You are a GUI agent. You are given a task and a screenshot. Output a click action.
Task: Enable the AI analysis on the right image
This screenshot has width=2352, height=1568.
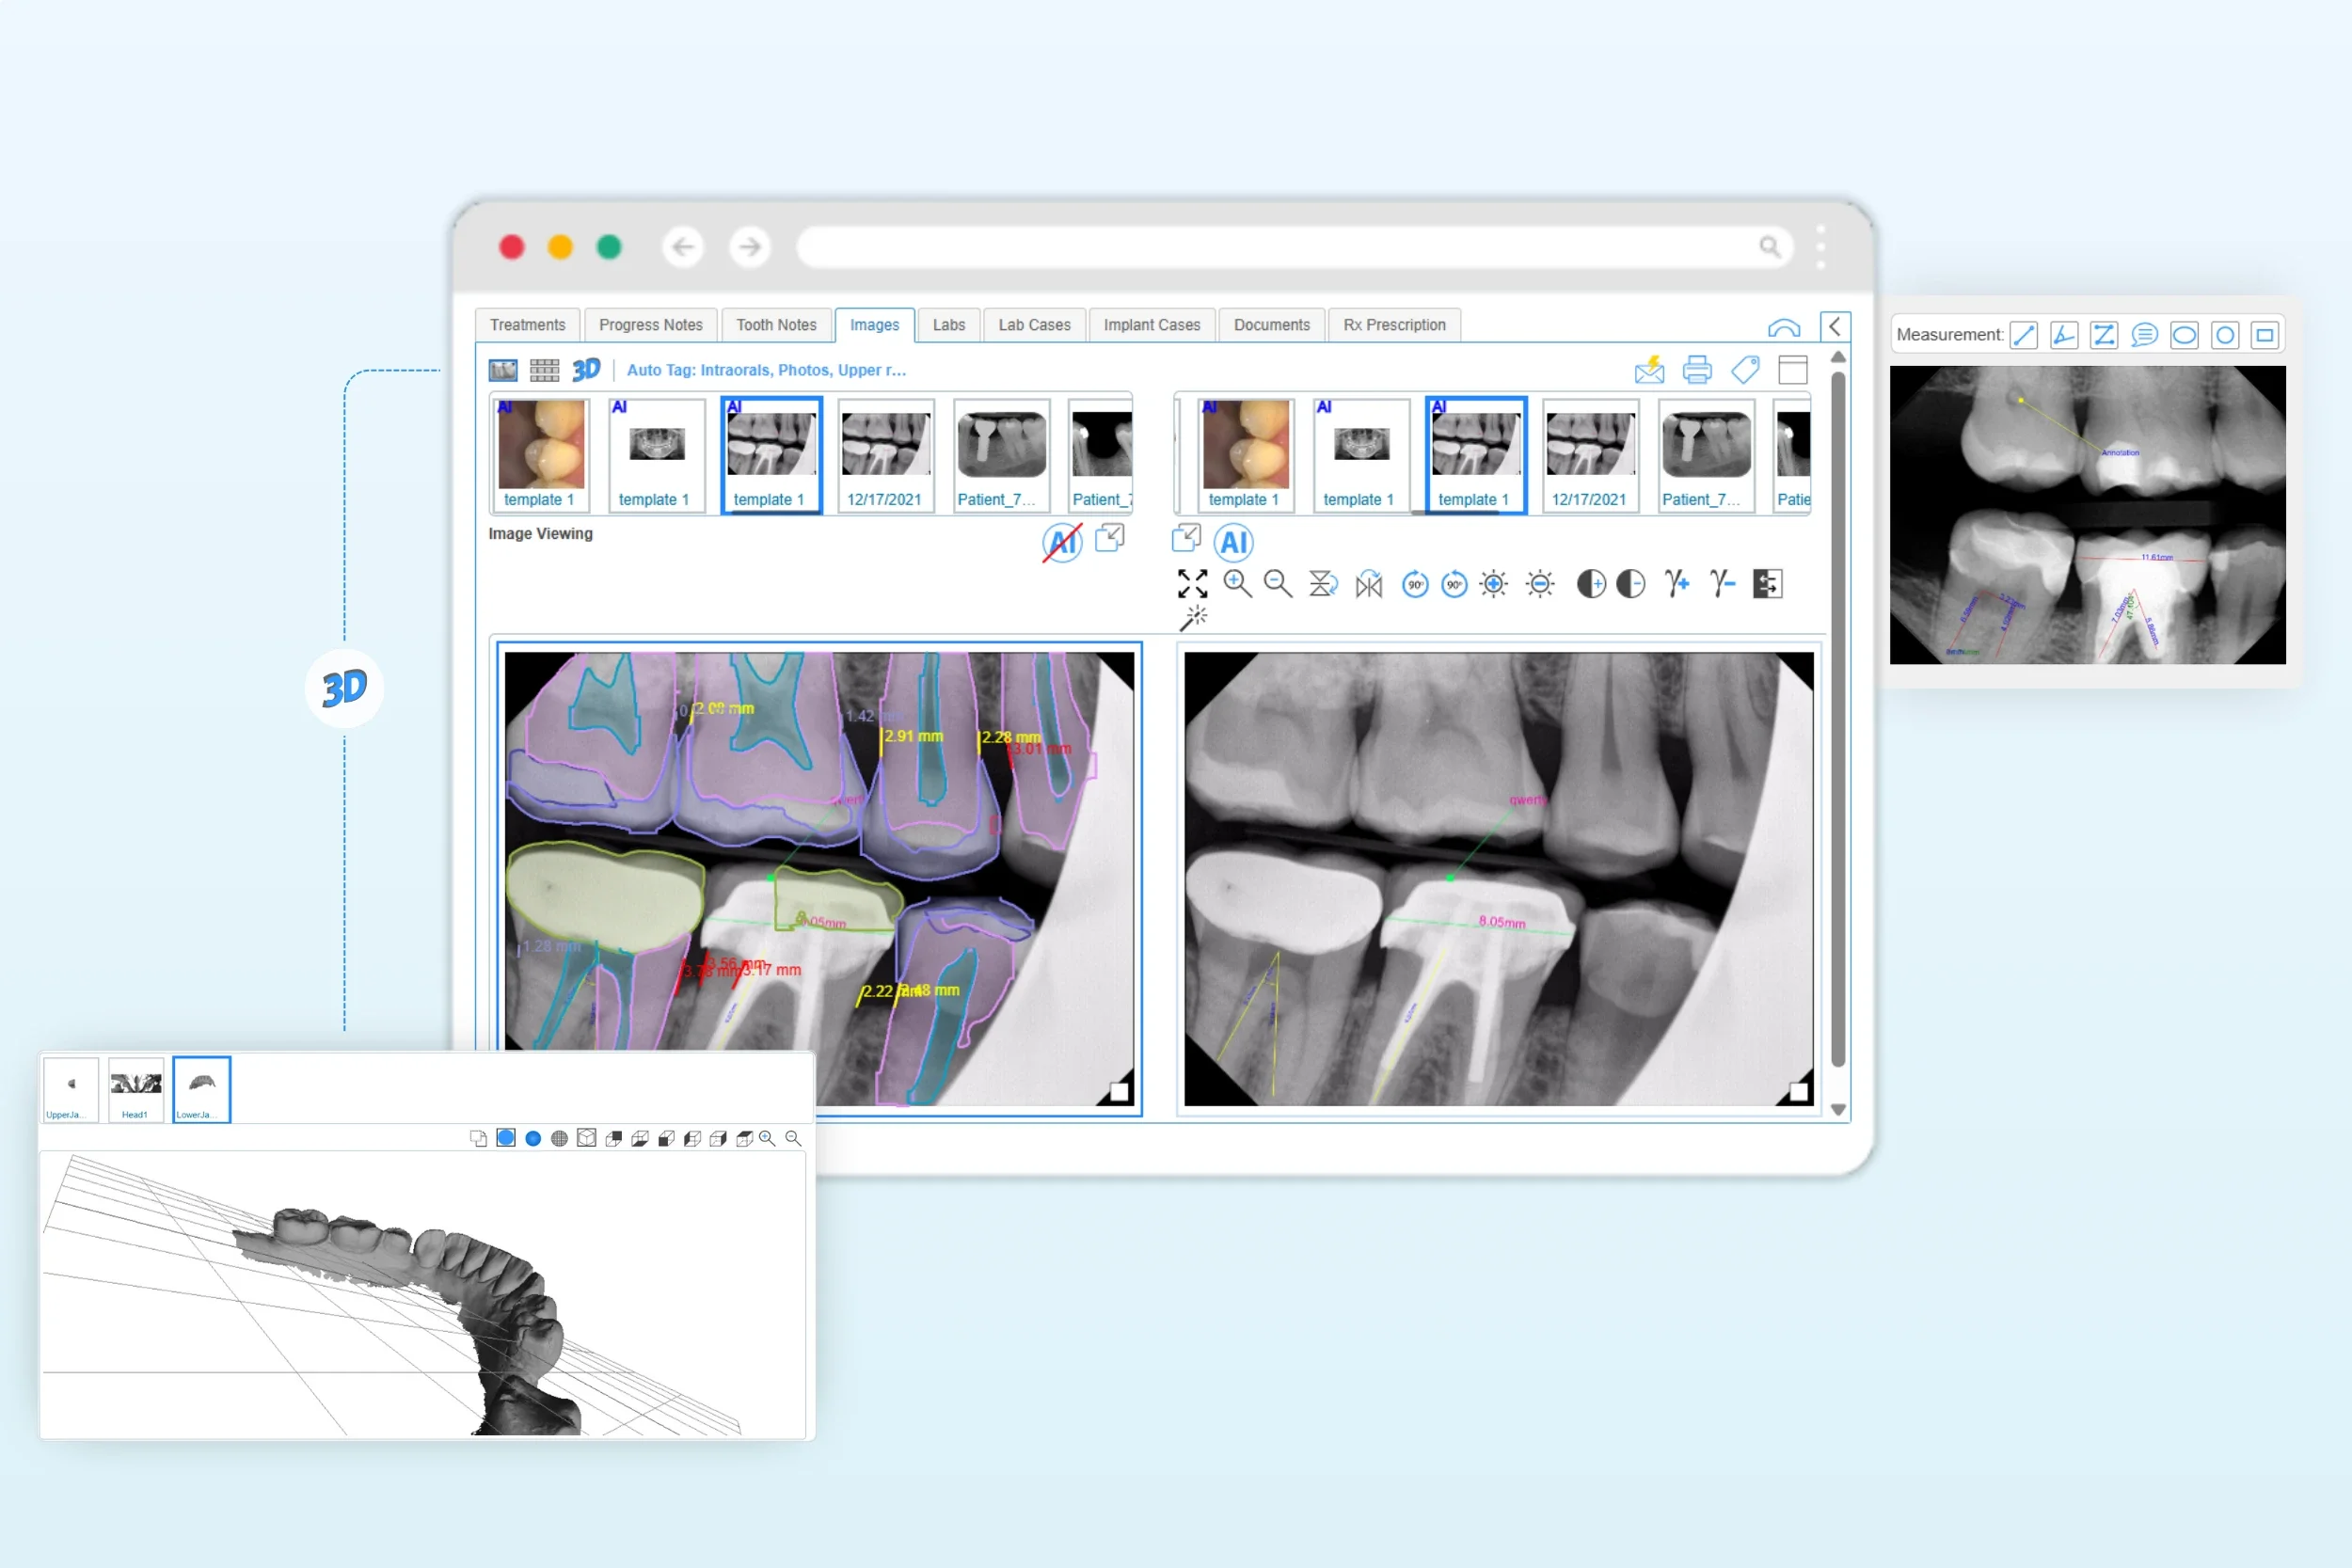point(1233,543)
